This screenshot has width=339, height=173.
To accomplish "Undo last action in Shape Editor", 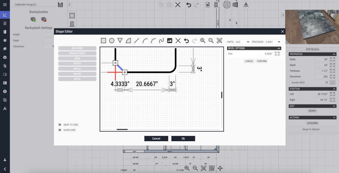I will (186, 40).
